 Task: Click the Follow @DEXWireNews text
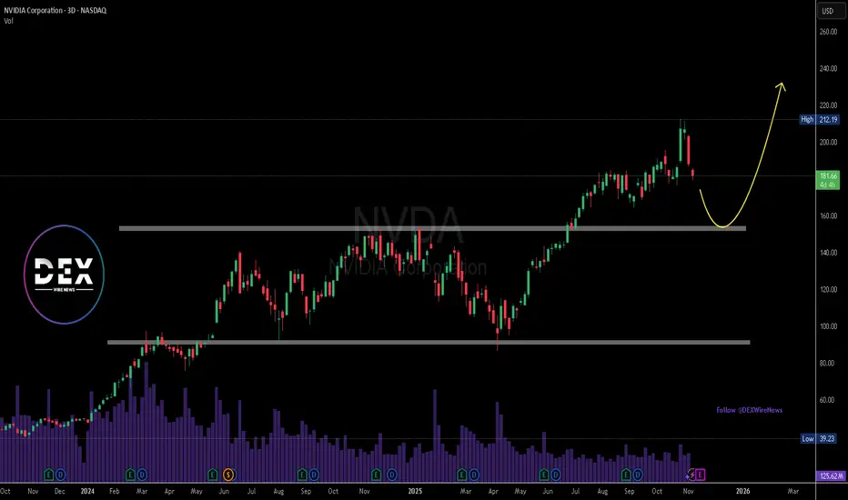tap(749, 410)
